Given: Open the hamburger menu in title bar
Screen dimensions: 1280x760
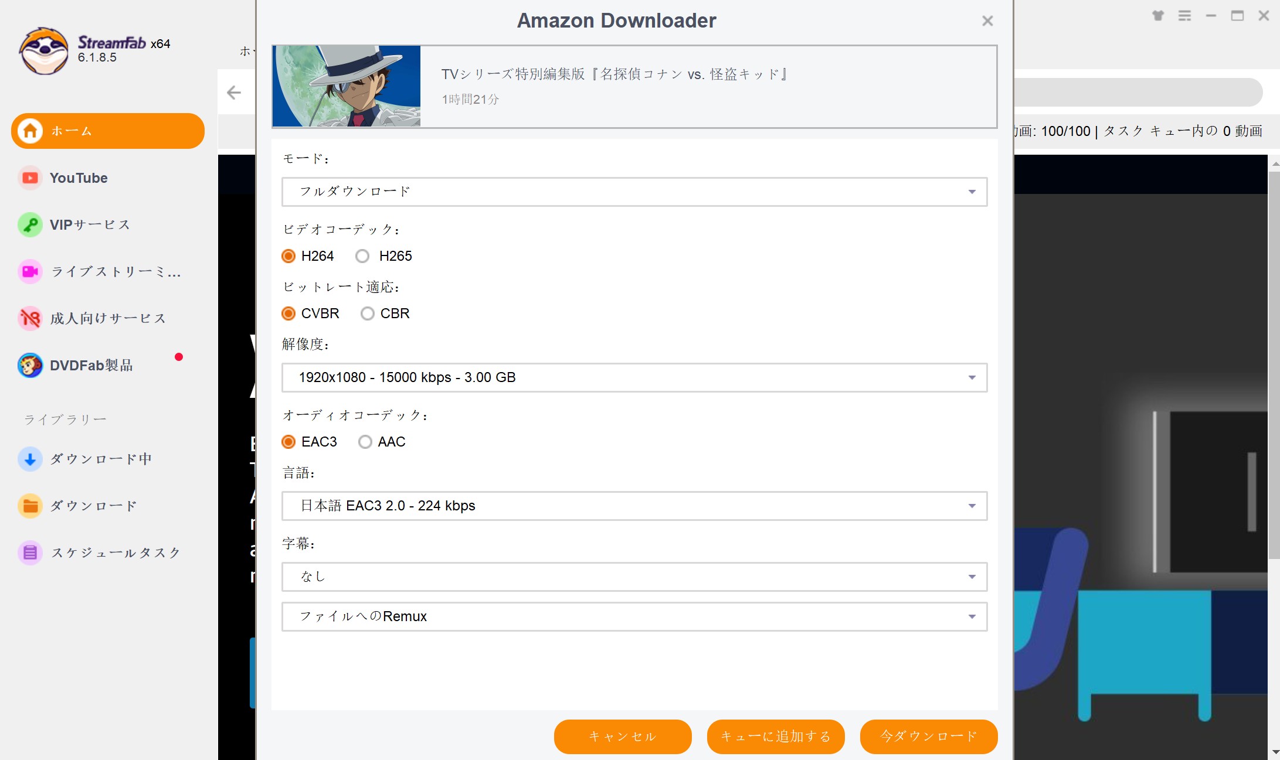Looking at the screenshot, I should pyautogui.click(x=1184, y=16).
